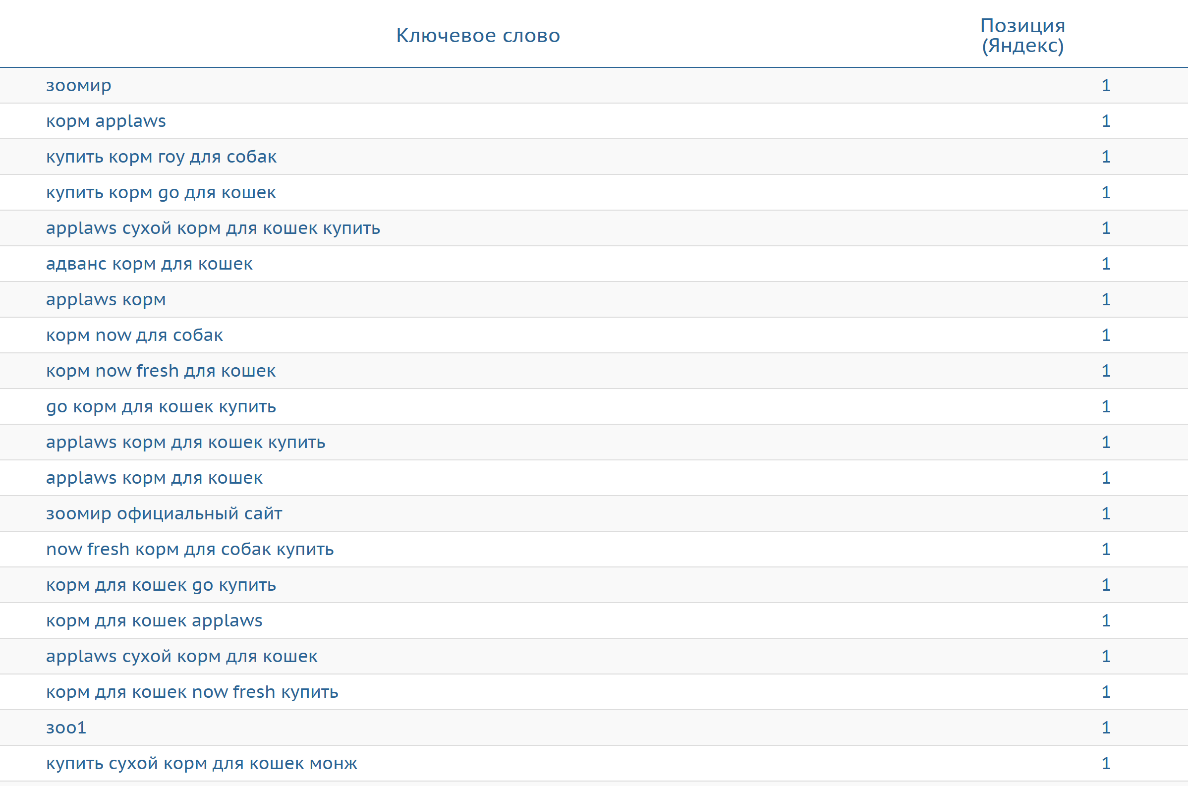The height and width of the screenshot is (786, 1188).
Task: Open 'now fresh корм для собак купить'
Action: (x=189, y=550)
